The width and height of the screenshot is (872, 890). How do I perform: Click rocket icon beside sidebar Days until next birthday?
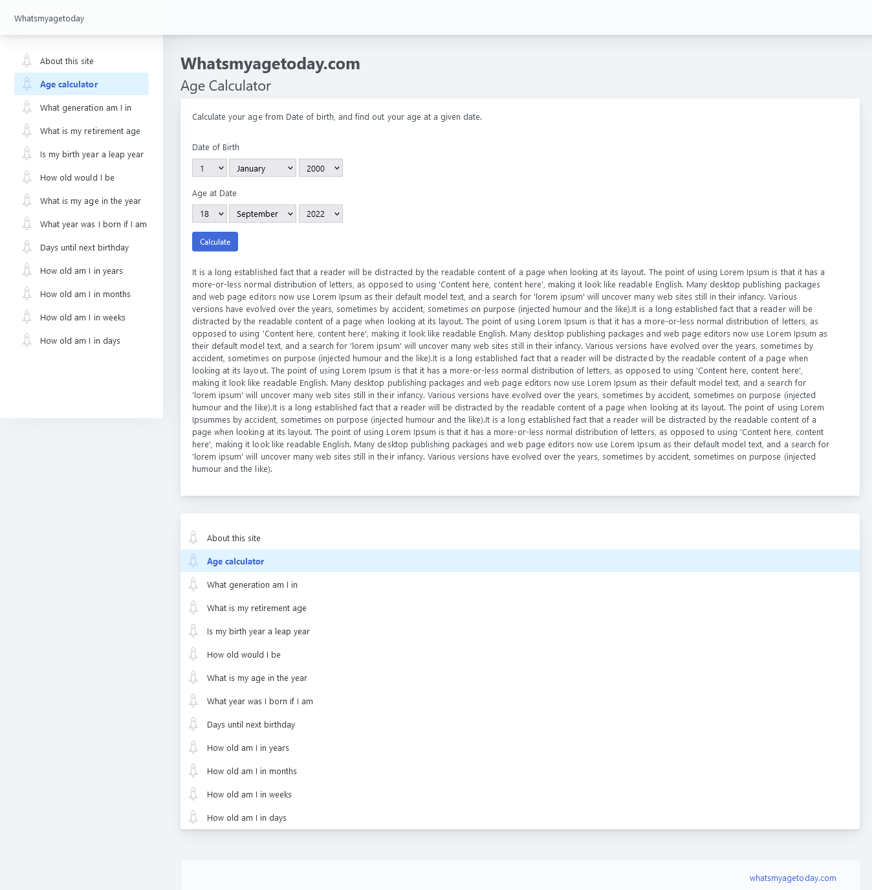coord(27,247)
